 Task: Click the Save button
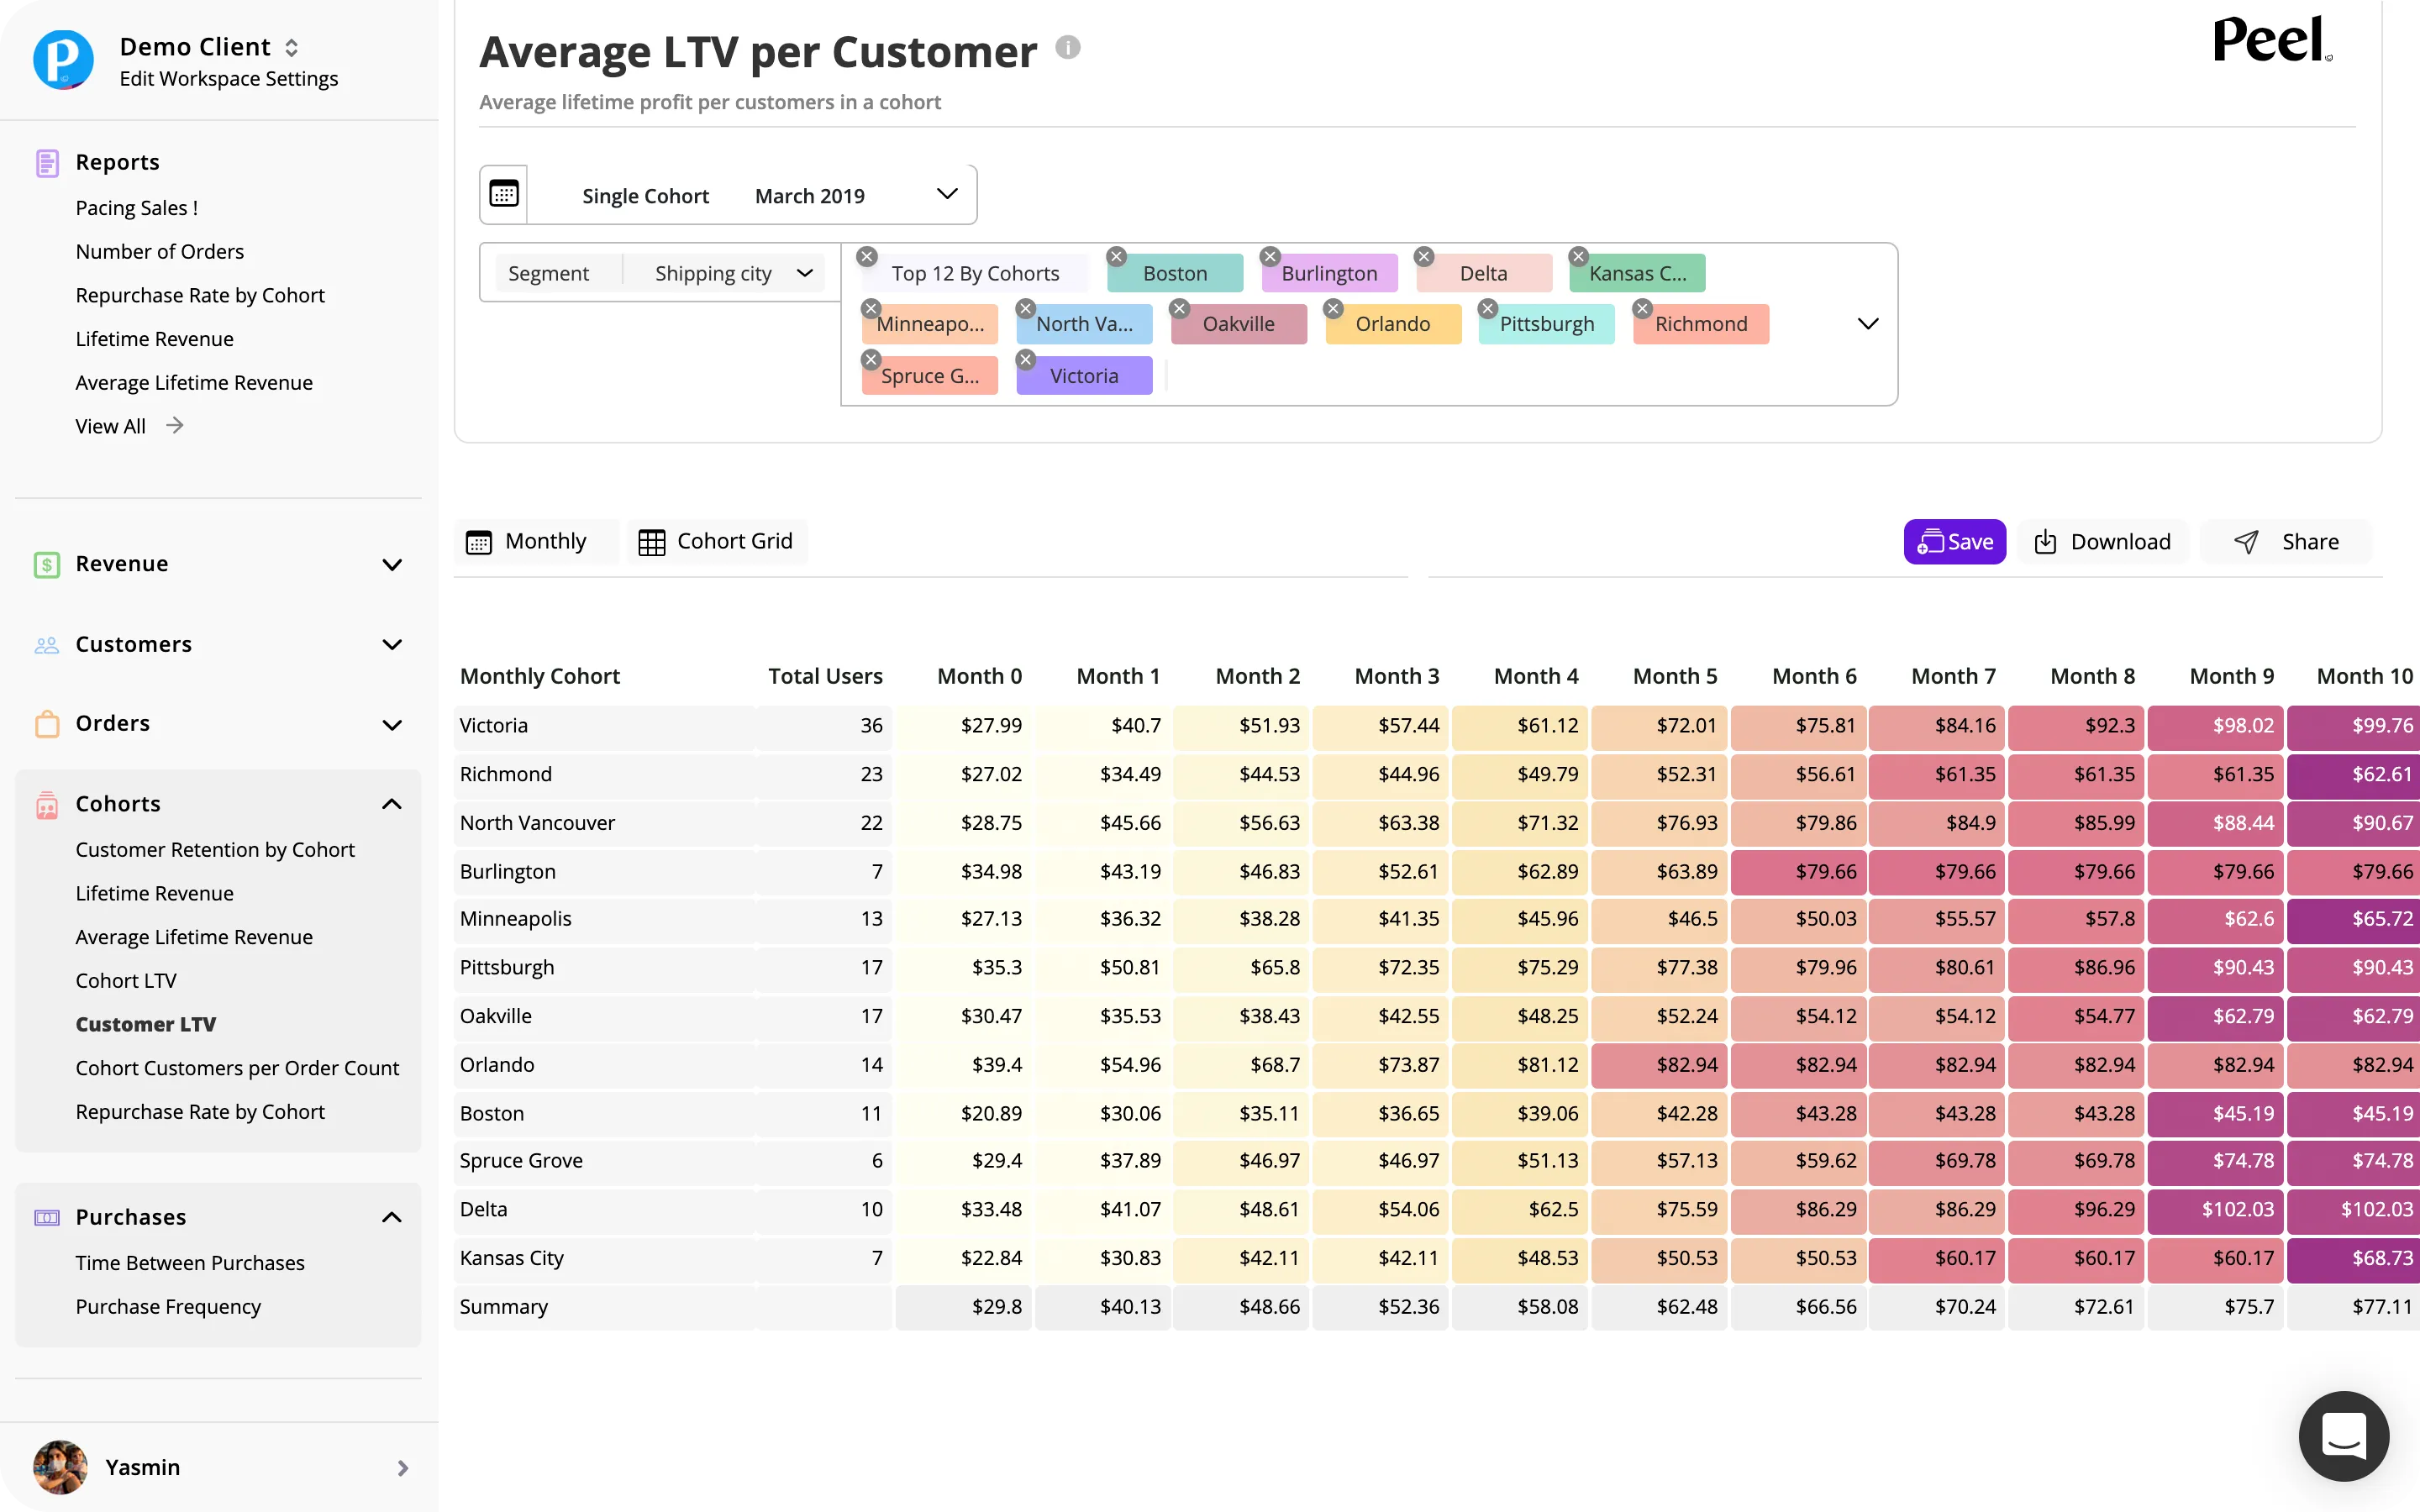point(1954,541)
